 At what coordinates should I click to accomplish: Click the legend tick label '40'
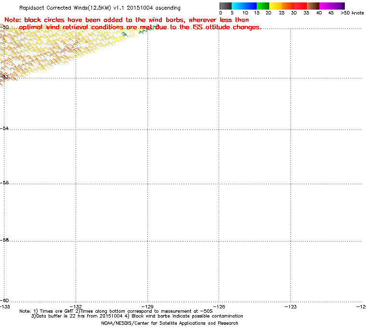[x=319, y=13]
